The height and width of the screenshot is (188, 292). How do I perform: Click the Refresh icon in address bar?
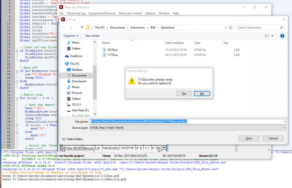[x=231, y=27]
